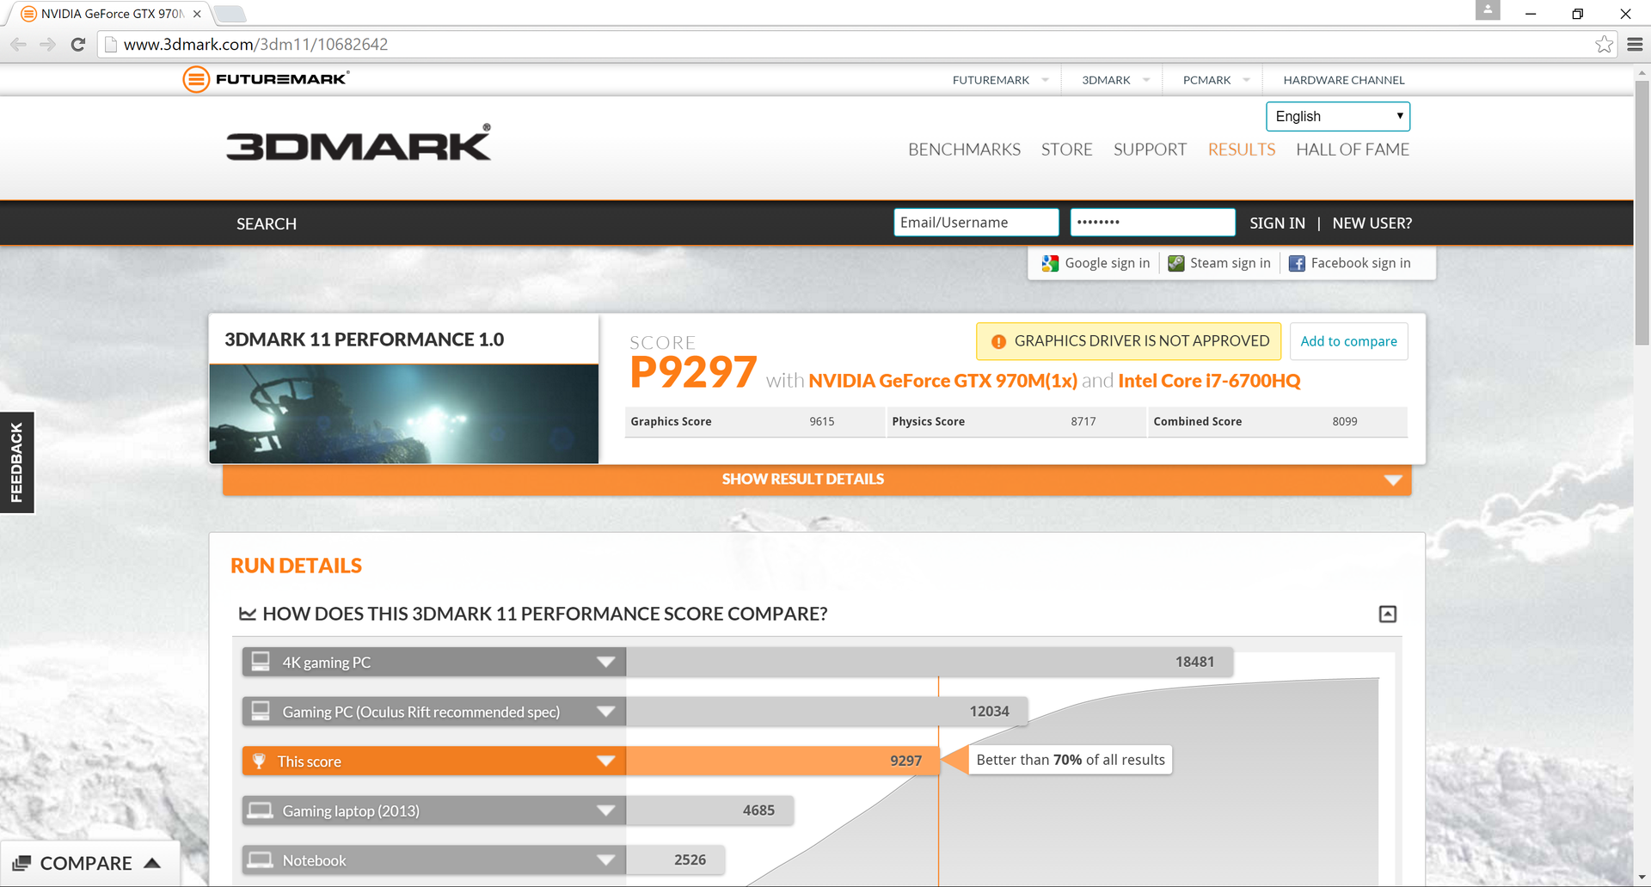Click the Gaming laptop (2013) laptop icon
The image size is (1651, 887).
(x=260, y=811)
